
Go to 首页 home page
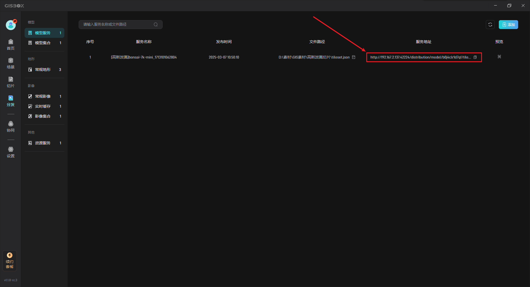pos(10,45)
